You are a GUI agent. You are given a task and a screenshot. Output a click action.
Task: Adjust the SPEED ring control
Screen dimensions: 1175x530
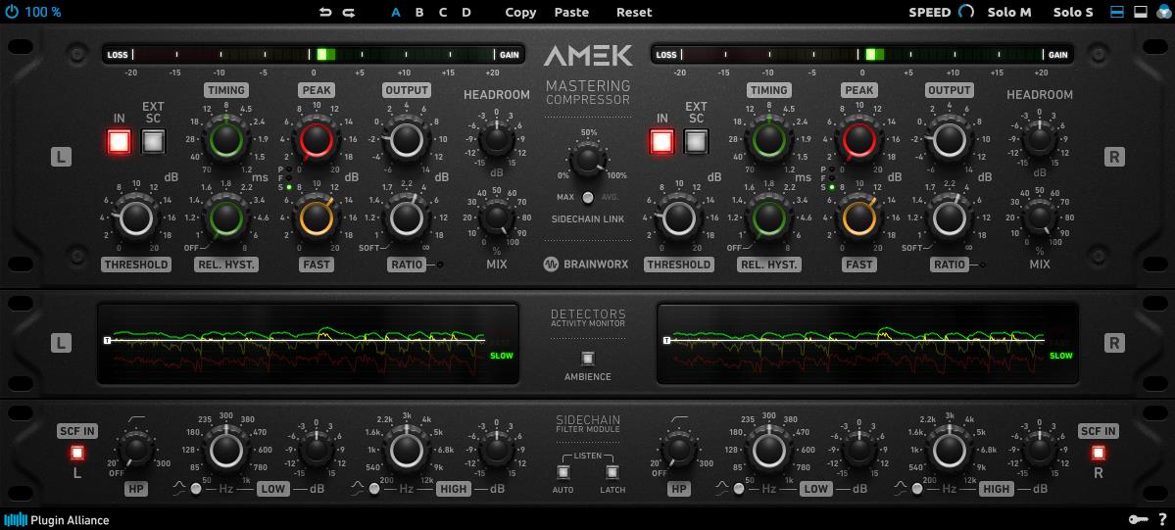pos(966,12)
